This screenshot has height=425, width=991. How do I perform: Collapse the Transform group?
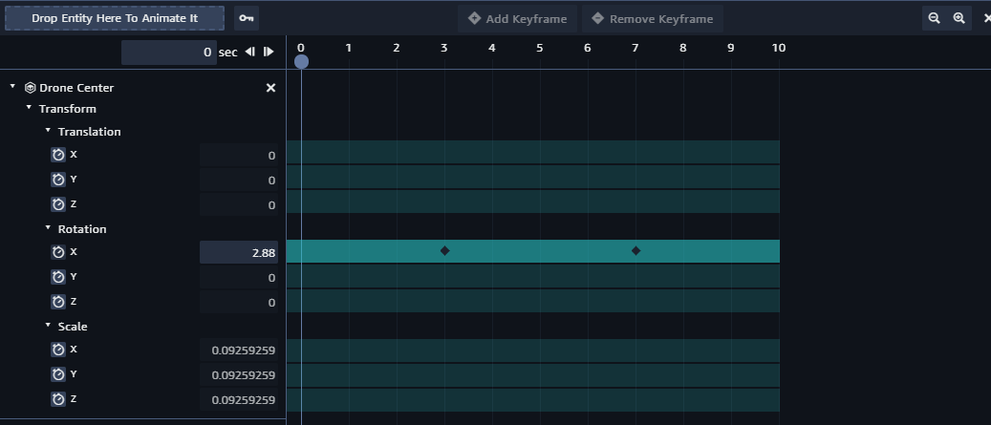tap(29, 108)
